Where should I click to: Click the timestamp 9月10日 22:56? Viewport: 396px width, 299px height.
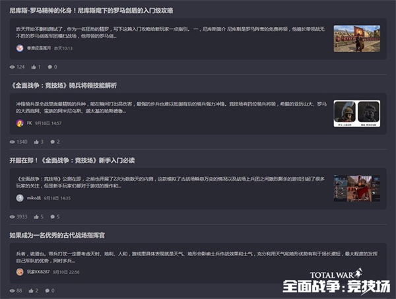(x=66, y=272)
